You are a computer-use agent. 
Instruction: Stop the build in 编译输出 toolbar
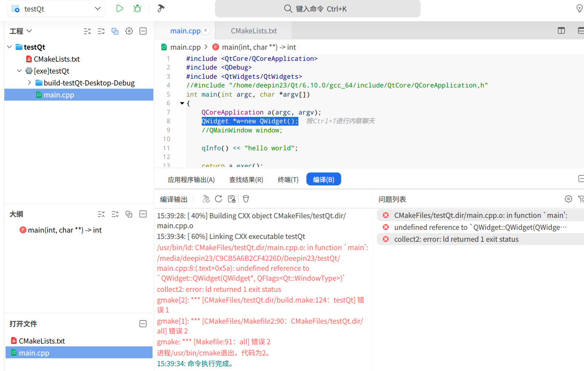(206, 199)
